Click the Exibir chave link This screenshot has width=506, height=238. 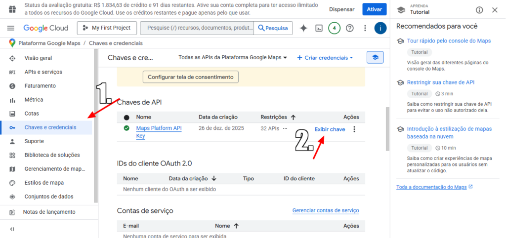coord(330,129)
